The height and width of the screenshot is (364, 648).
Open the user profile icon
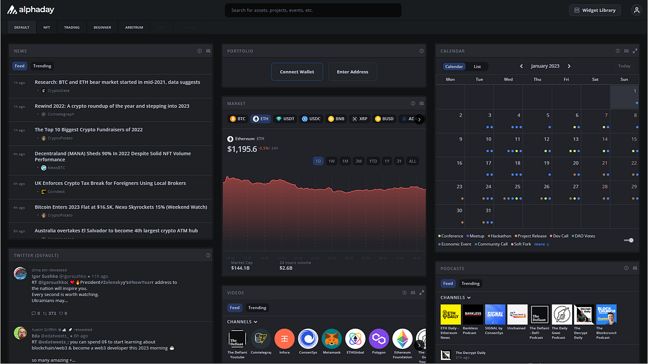[x=636, y=10]
